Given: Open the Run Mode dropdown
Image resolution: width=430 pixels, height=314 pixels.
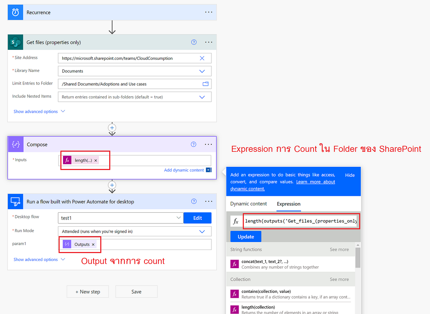Looking at the screenshot, I should tap(201, 231).
